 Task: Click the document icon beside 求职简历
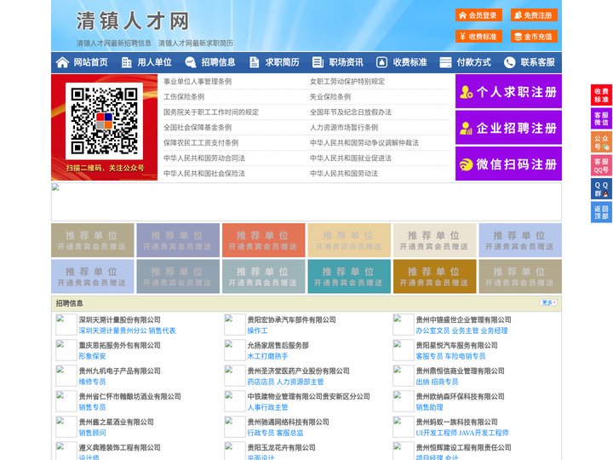[254, 62]
